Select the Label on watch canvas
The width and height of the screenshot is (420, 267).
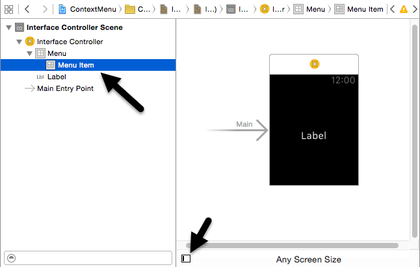(313, 136)
